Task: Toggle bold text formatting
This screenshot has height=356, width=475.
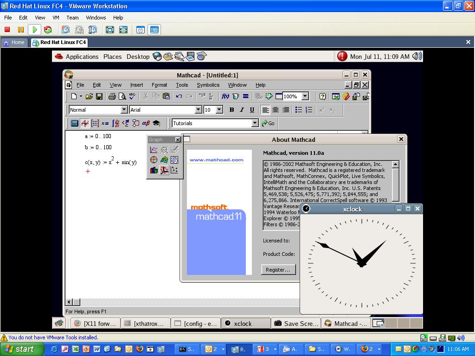Action: tap(231, 110)
